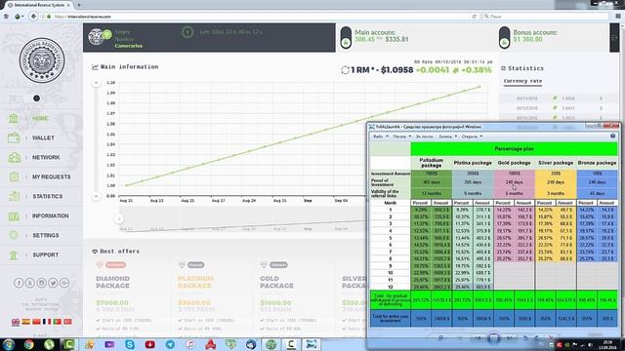Open the photo viewer's fifth toolbar dropdown
Screen dimensions: 625x351
tap(472, 136)
